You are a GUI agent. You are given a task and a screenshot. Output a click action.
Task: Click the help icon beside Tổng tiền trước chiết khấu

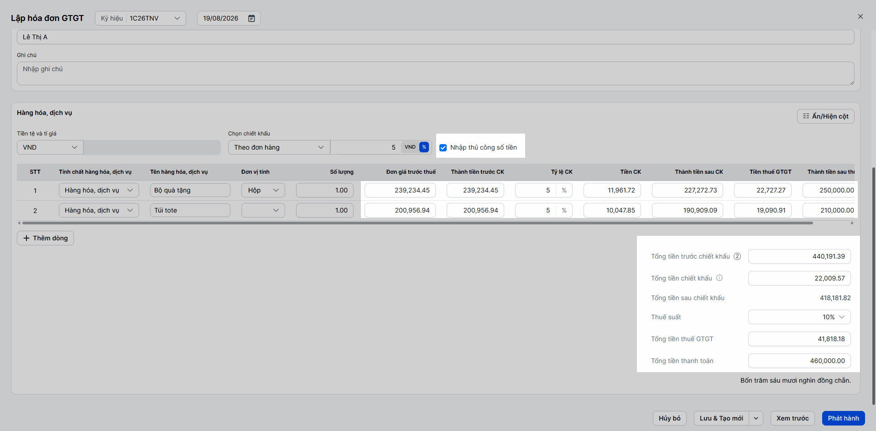737,256
